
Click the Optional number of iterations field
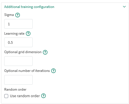tap(18, 80)
